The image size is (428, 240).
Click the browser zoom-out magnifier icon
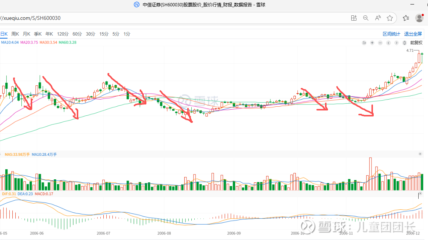pyautogui.click(x=366, y=18)
